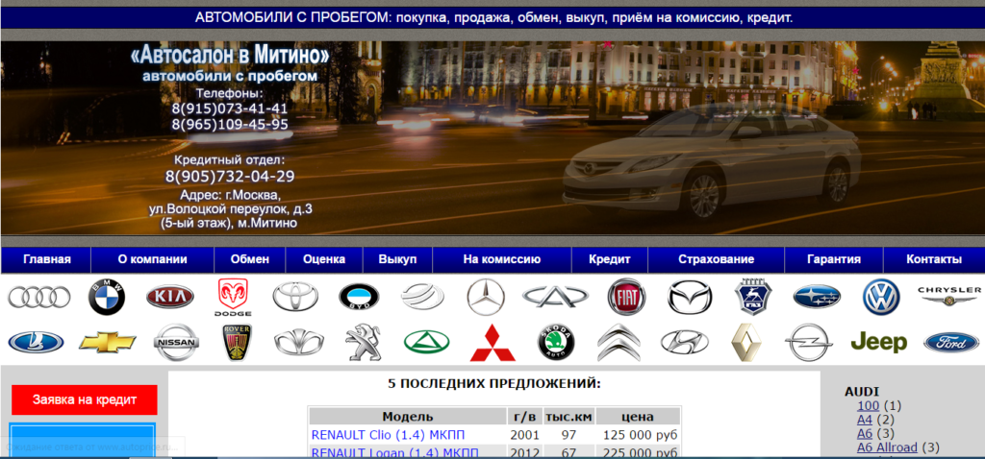This screenshot has height=459, width=985.
Task: Click the Модель column header
Action: coord(408,417)
